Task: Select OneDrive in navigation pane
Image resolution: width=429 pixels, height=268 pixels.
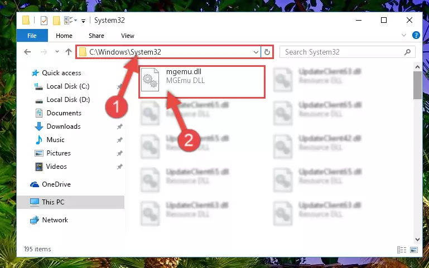Action: pyautogui.click(x=56, y=184)
